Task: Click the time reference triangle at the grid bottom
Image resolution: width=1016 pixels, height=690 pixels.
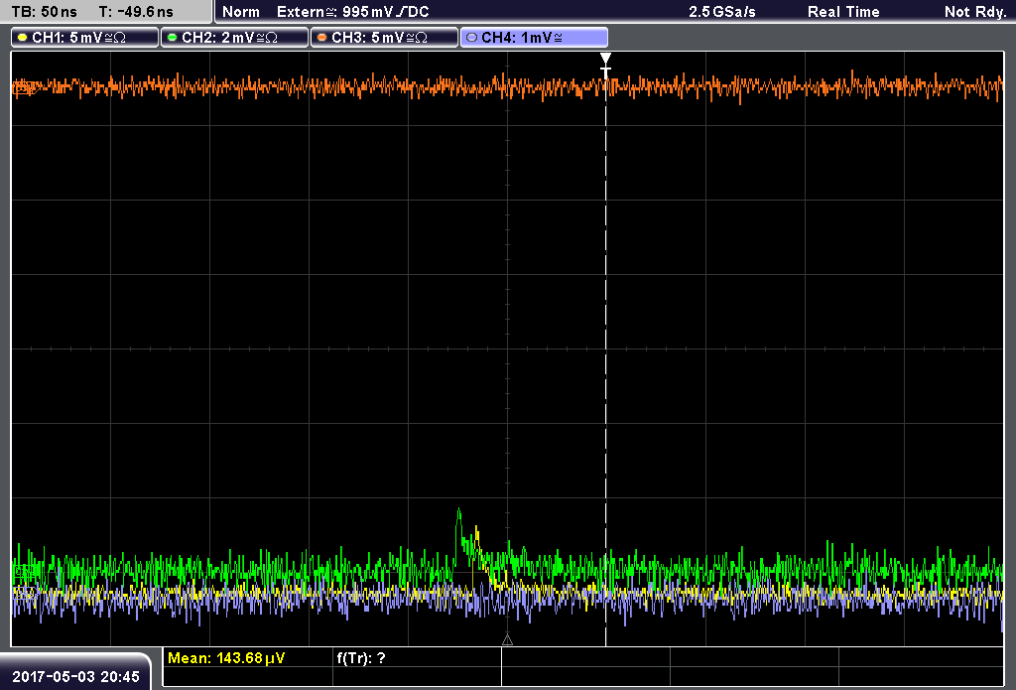Action: [507, 640]
